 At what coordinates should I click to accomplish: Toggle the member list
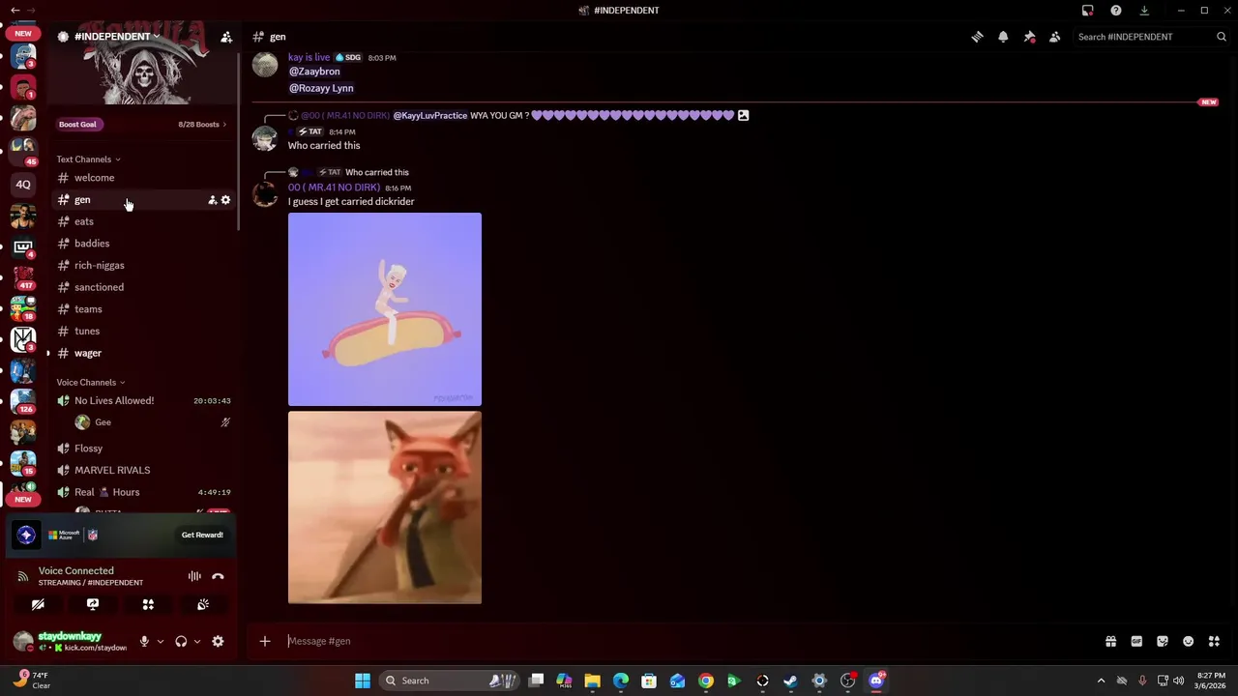1055,37
